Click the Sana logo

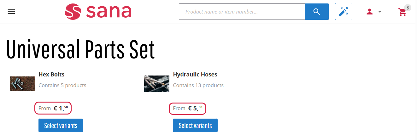98,12
